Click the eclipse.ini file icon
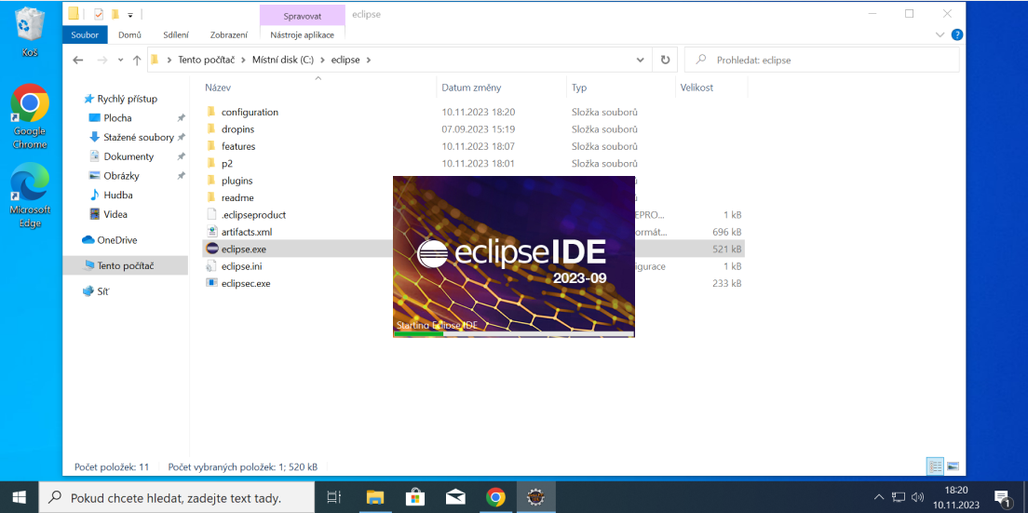The height and width of the screenshot is (513, 1028). pyautogui.click(x=211, y=266)
